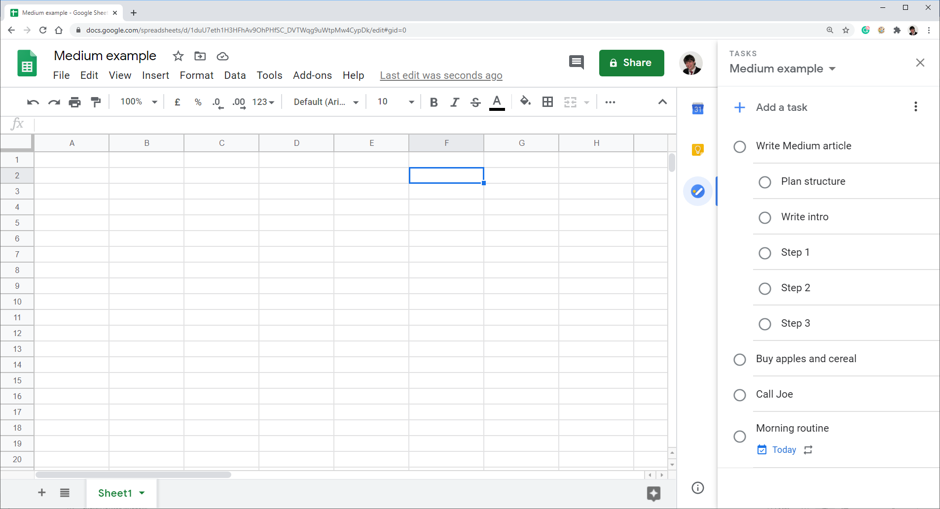Viewport: 940px width, 509px height.
Task: Mark Plan structure subtask complete
Action: click(x=764, y=182)
